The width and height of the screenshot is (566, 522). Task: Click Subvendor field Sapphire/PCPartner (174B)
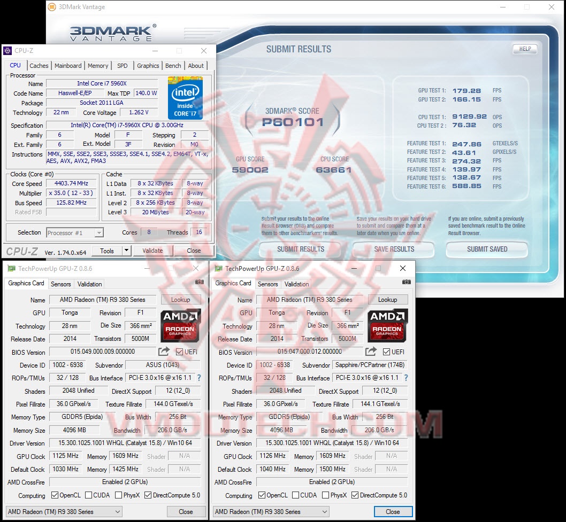[x=370, y=365]
